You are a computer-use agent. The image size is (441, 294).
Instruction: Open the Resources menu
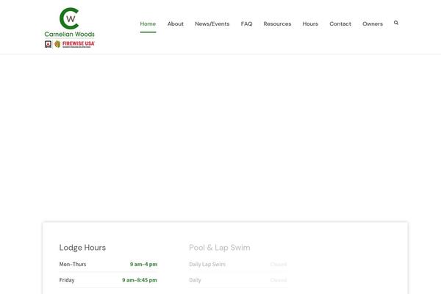(x=277, y=24)
